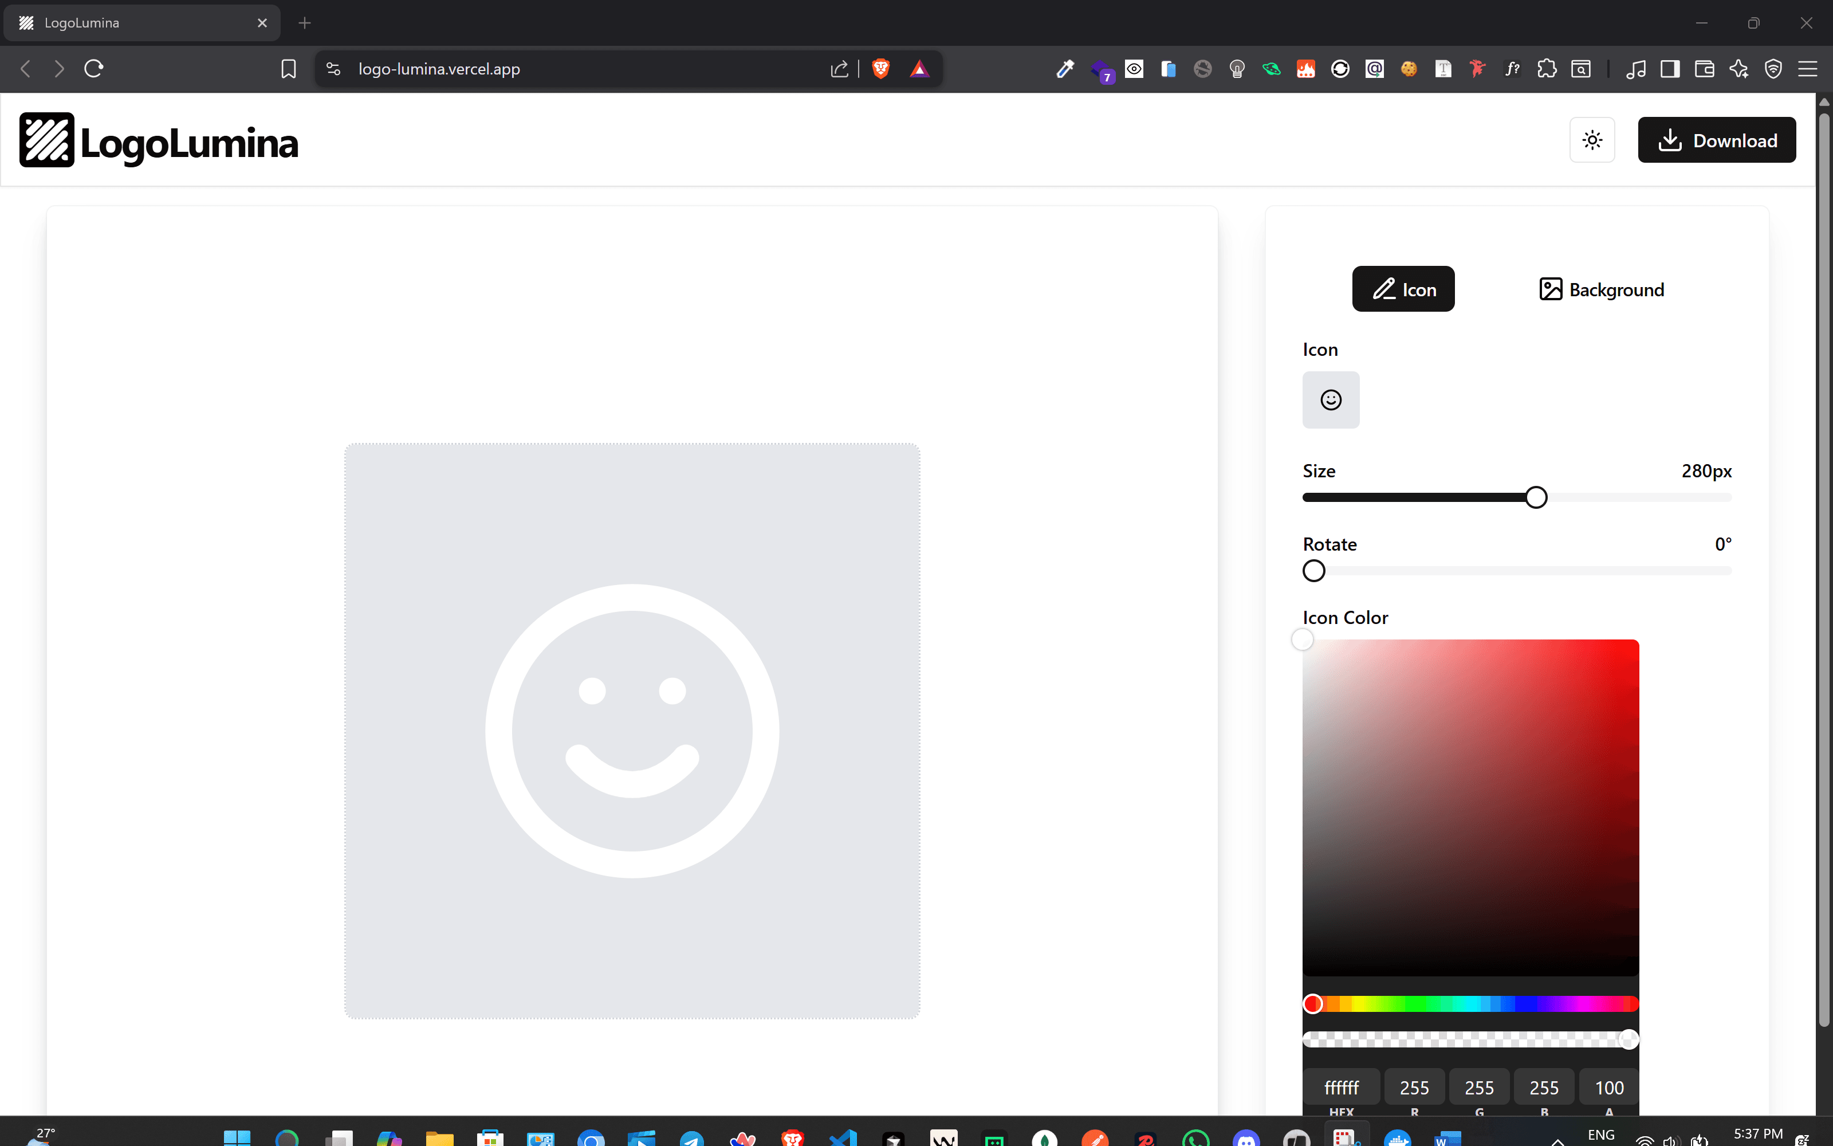View site information icon in address bar

[333, 69]
